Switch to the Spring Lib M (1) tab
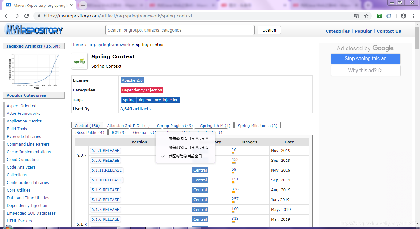The image size is (420, 229). click(x=215, y=125)
